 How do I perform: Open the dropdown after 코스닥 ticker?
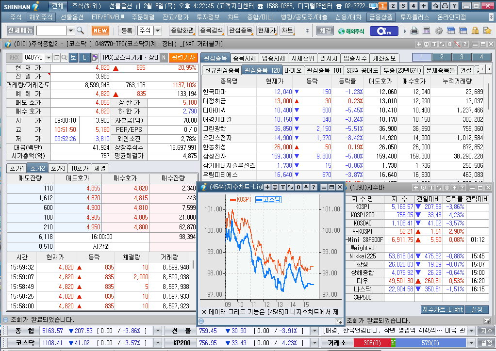158,343
